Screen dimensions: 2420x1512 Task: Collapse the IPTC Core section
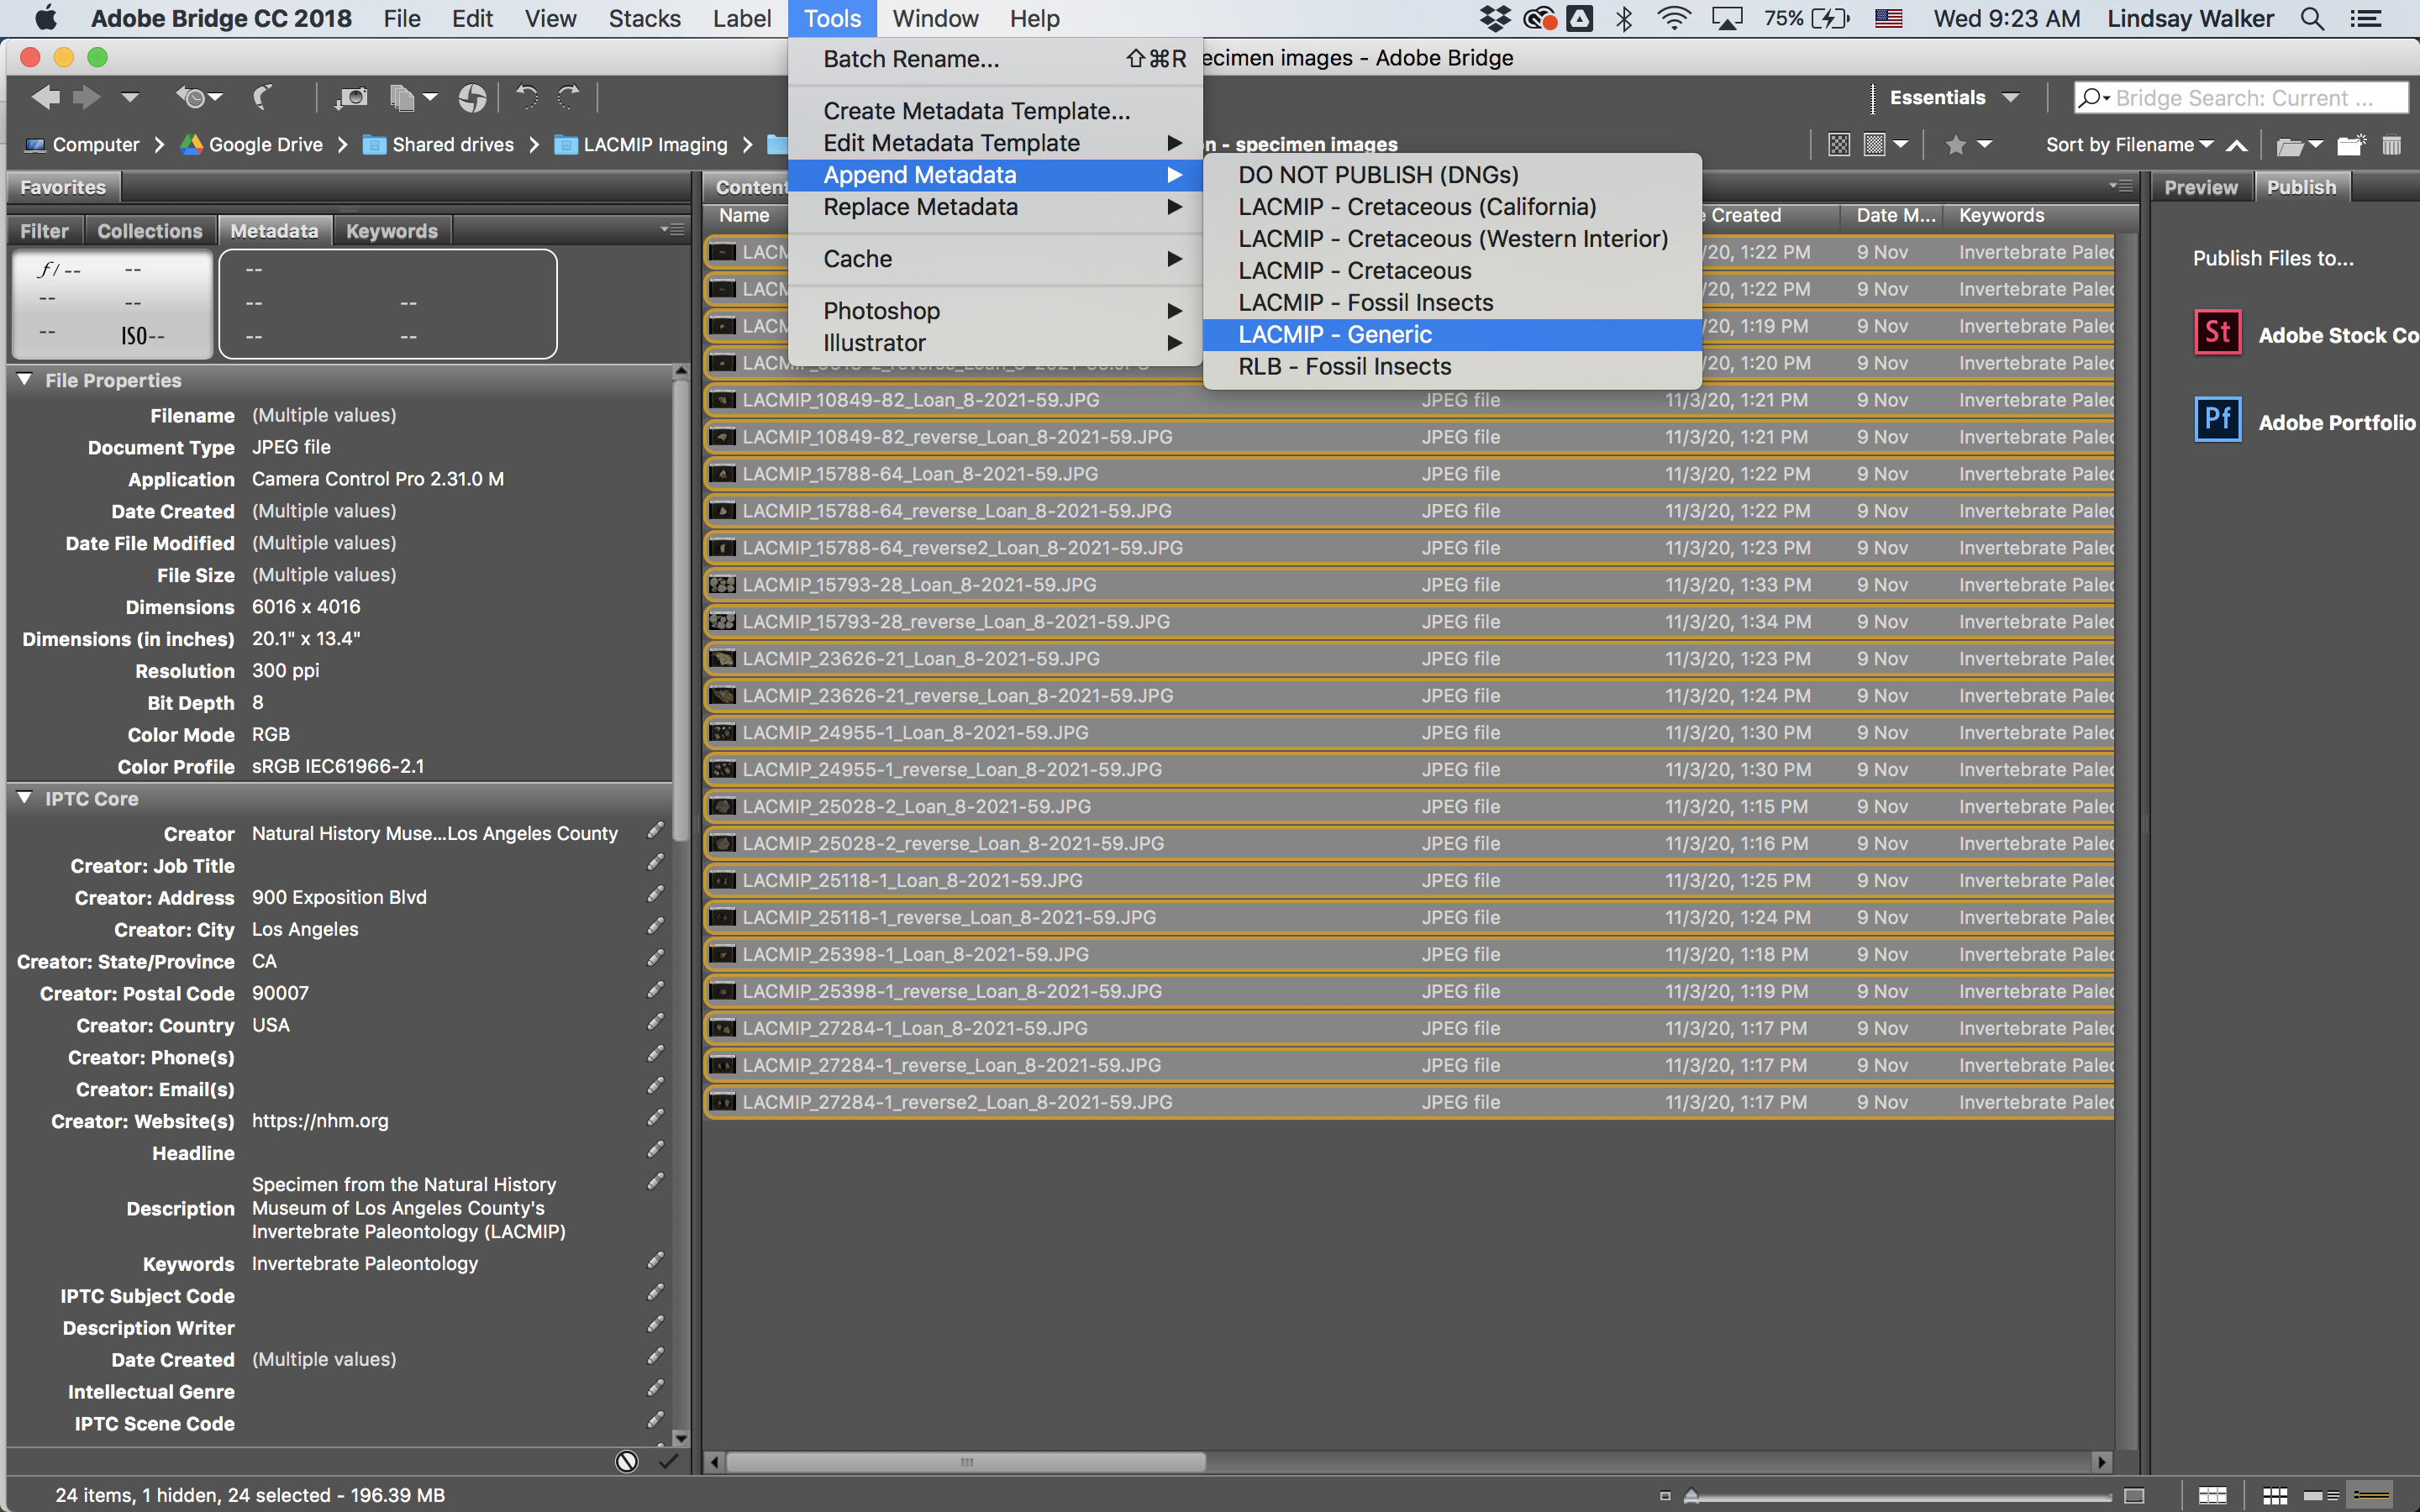[25, 798]
